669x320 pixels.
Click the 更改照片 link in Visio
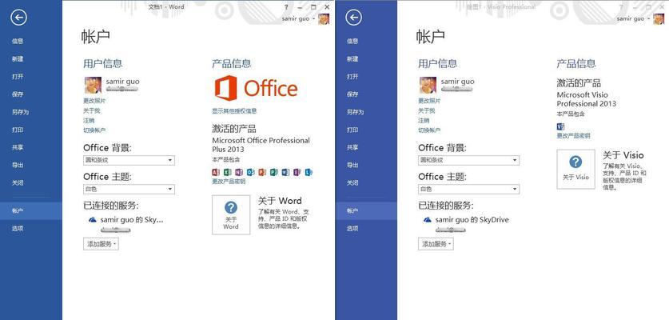[x=429, y=101]
